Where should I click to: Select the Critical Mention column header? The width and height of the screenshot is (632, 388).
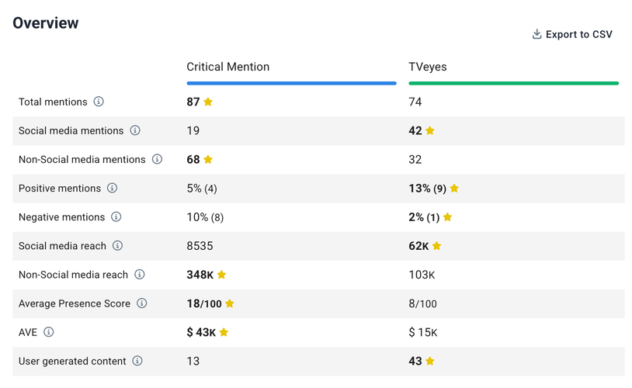point(227,67)
